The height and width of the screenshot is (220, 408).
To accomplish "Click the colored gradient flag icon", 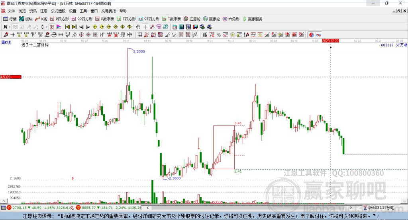I will (x=59, y=27).
